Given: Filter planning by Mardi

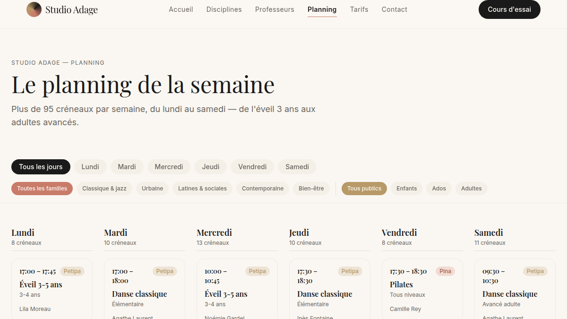Looking at the screenshot, I should pos(127,167).
